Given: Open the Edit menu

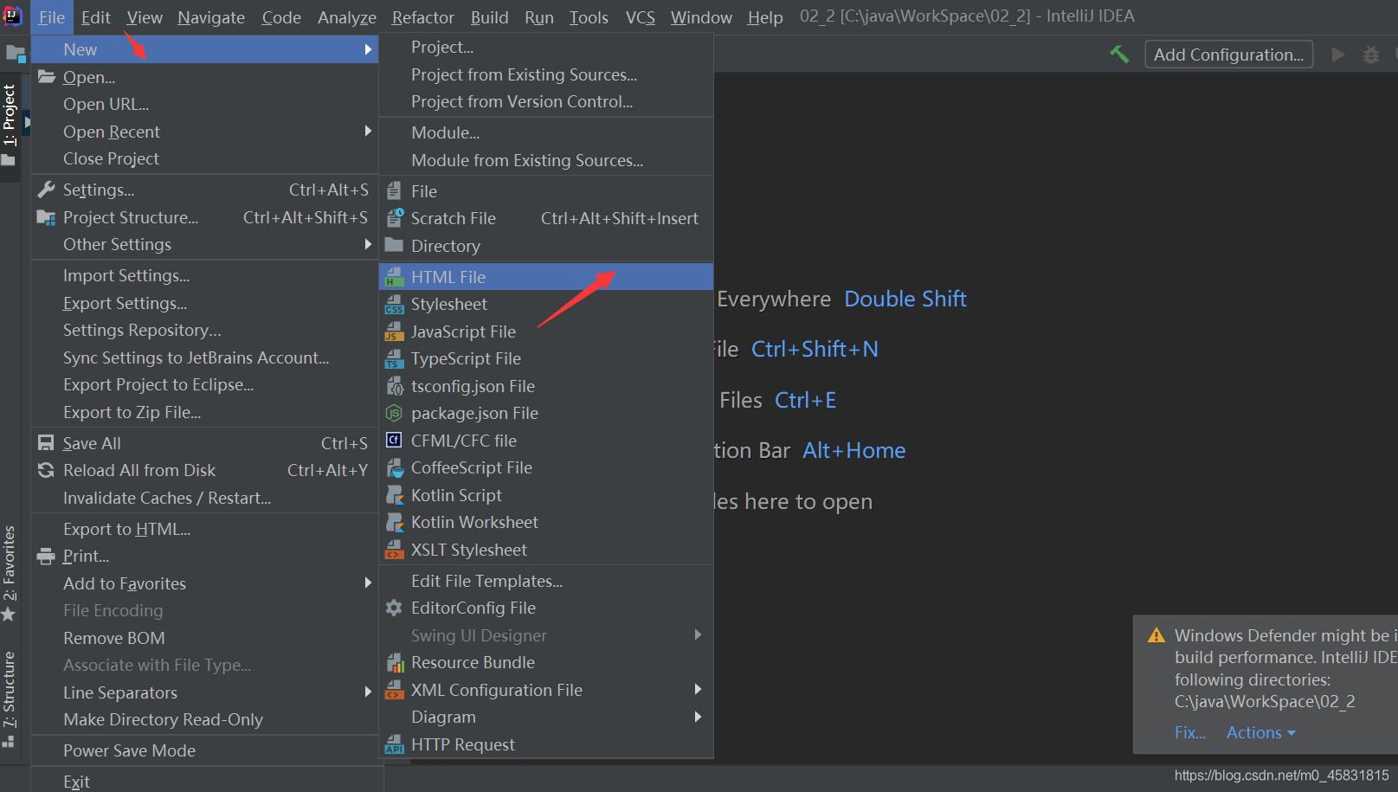Looking at the screenshot, I should click(95, 17).
